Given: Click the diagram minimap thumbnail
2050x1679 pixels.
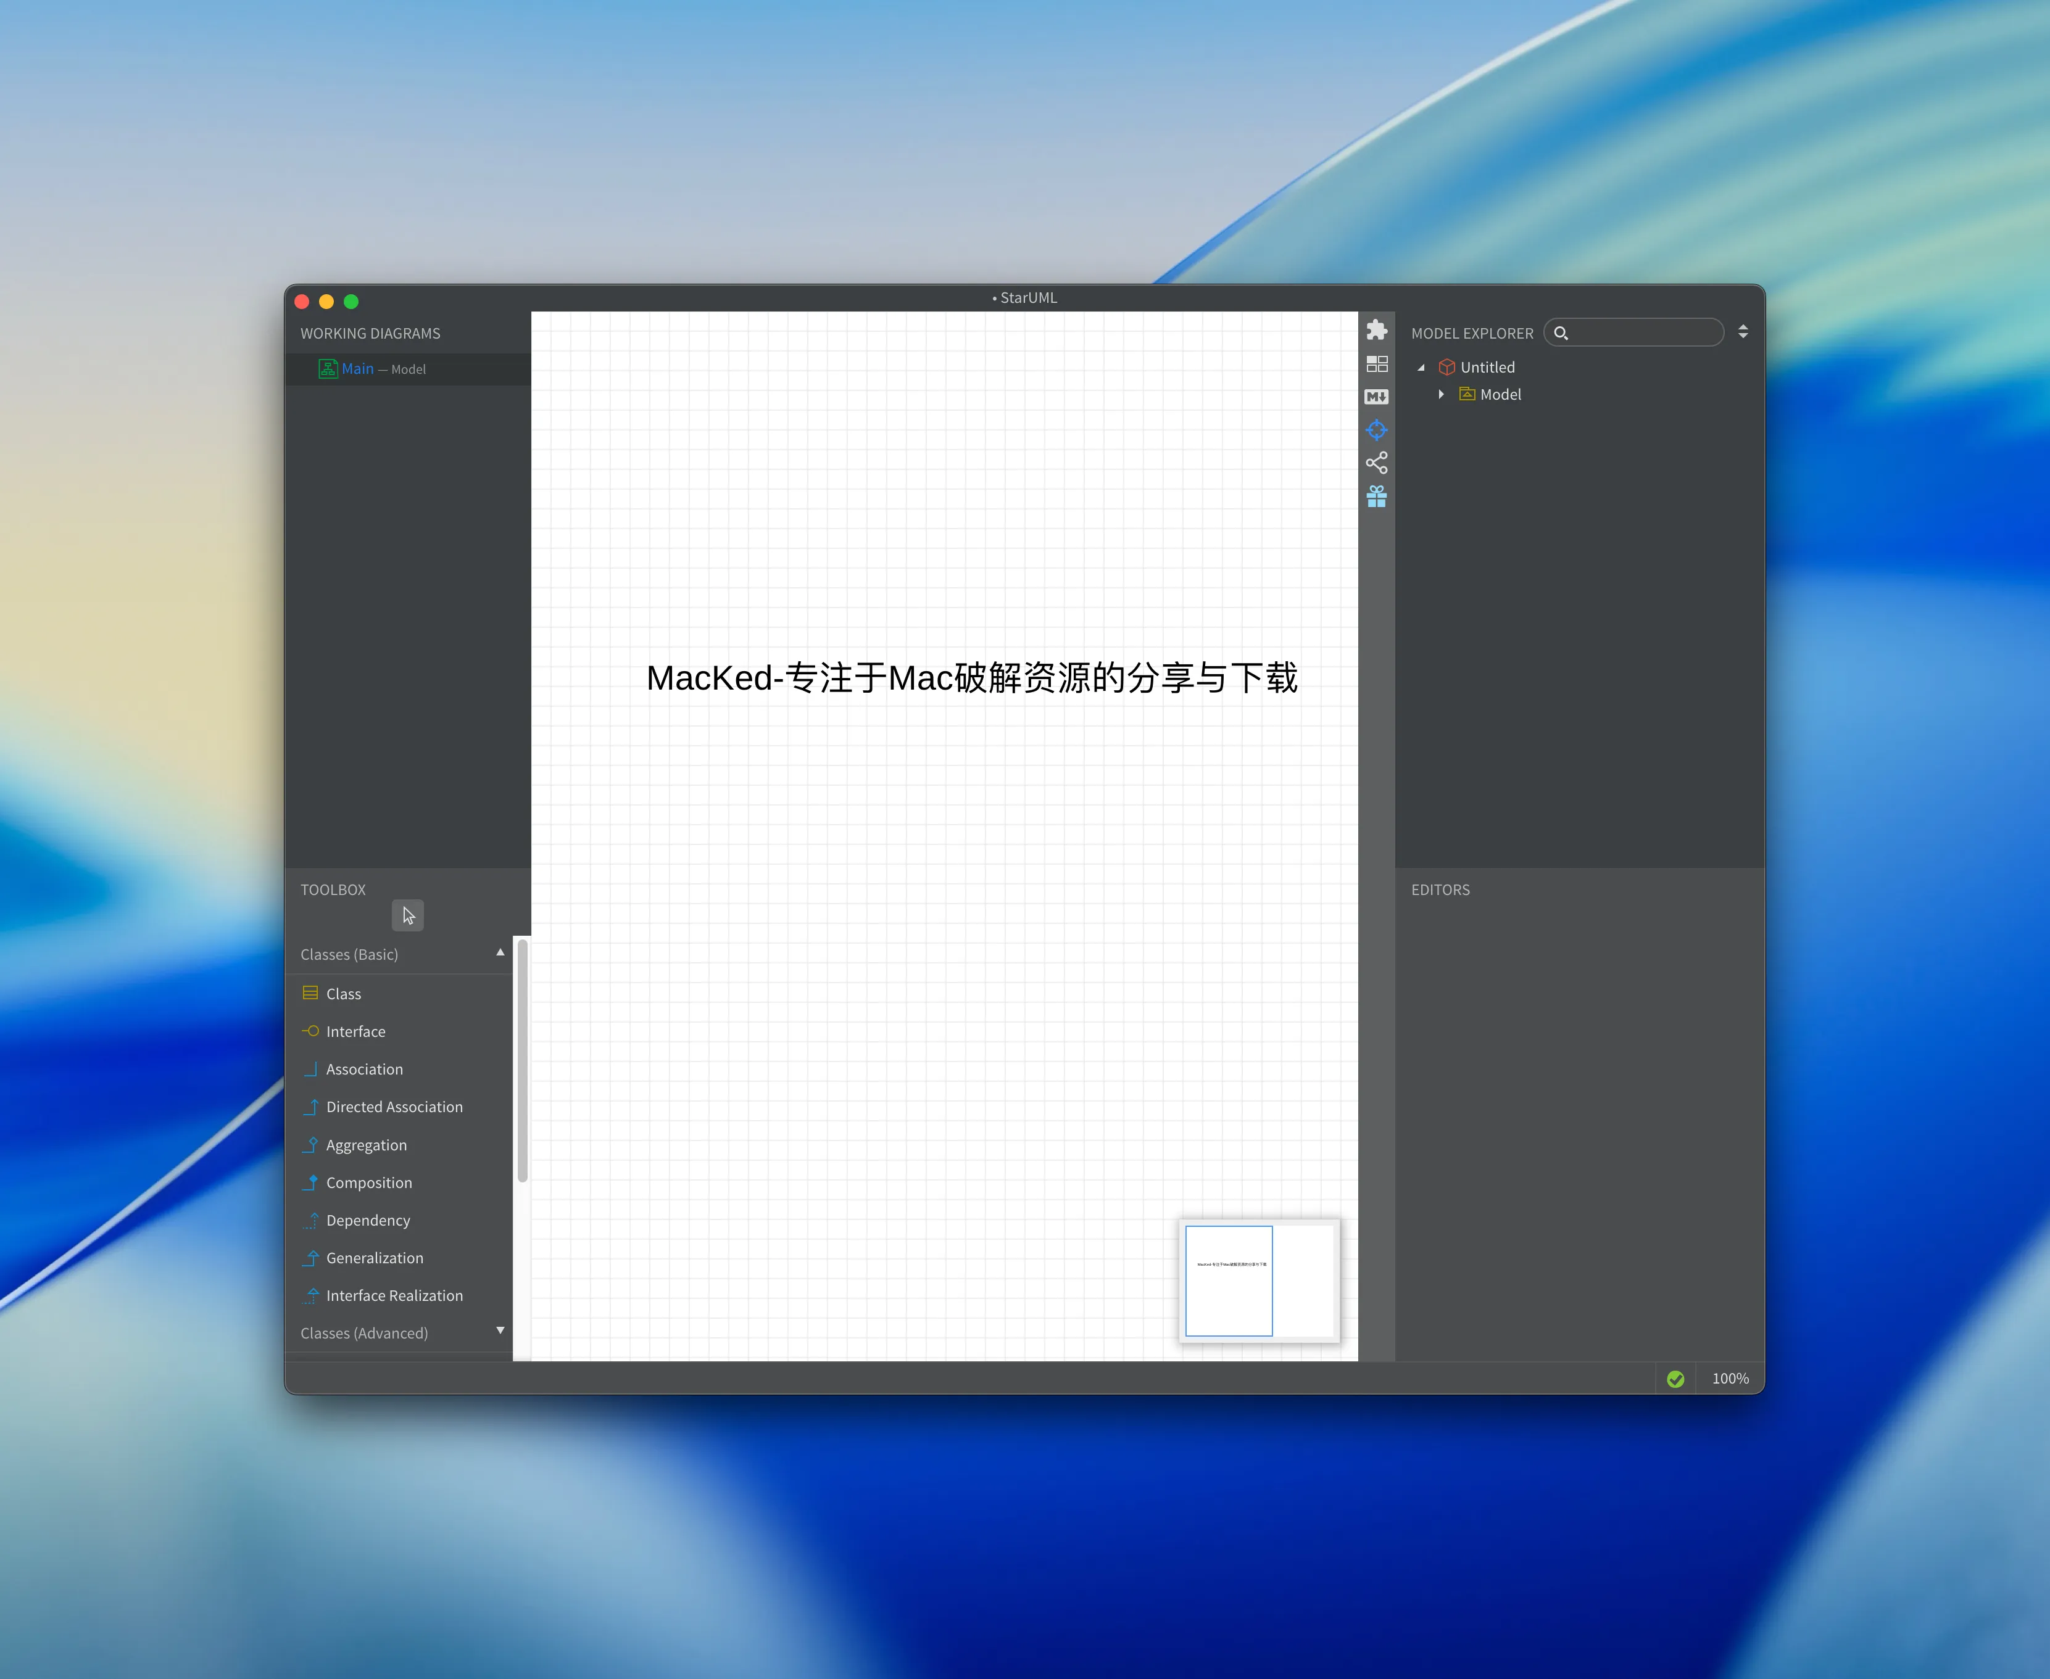Looking at the screenshot, I should (x=1259, y=1281).
